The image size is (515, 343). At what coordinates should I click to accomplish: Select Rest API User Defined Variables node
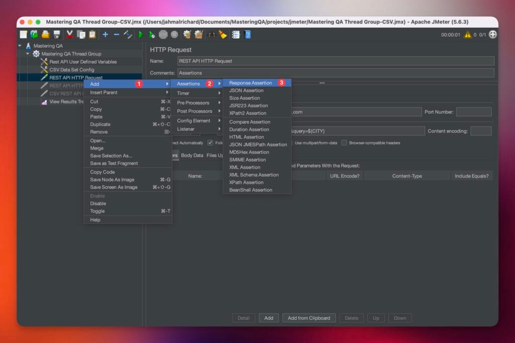click(x=83, y=62)
